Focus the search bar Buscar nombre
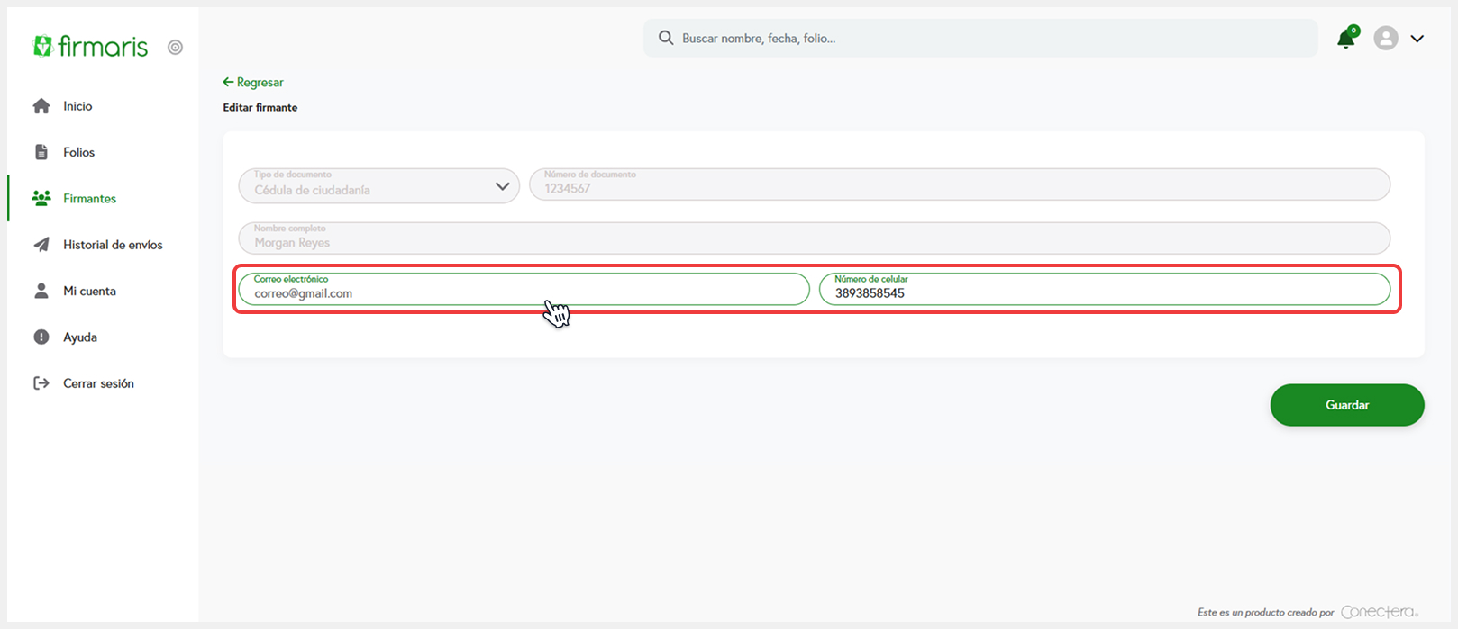 980,39
